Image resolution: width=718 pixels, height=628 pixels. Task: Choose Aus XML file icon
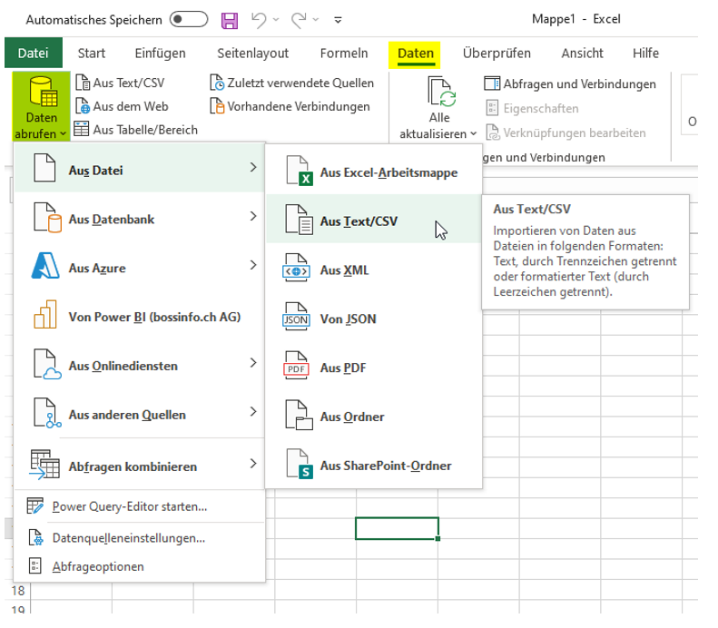coord(299,270)
